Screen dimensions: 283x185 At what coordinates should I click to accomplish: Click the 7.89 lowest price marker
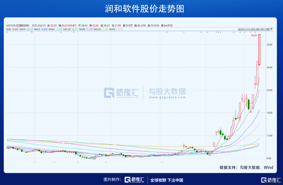click(x=93, y=159)
